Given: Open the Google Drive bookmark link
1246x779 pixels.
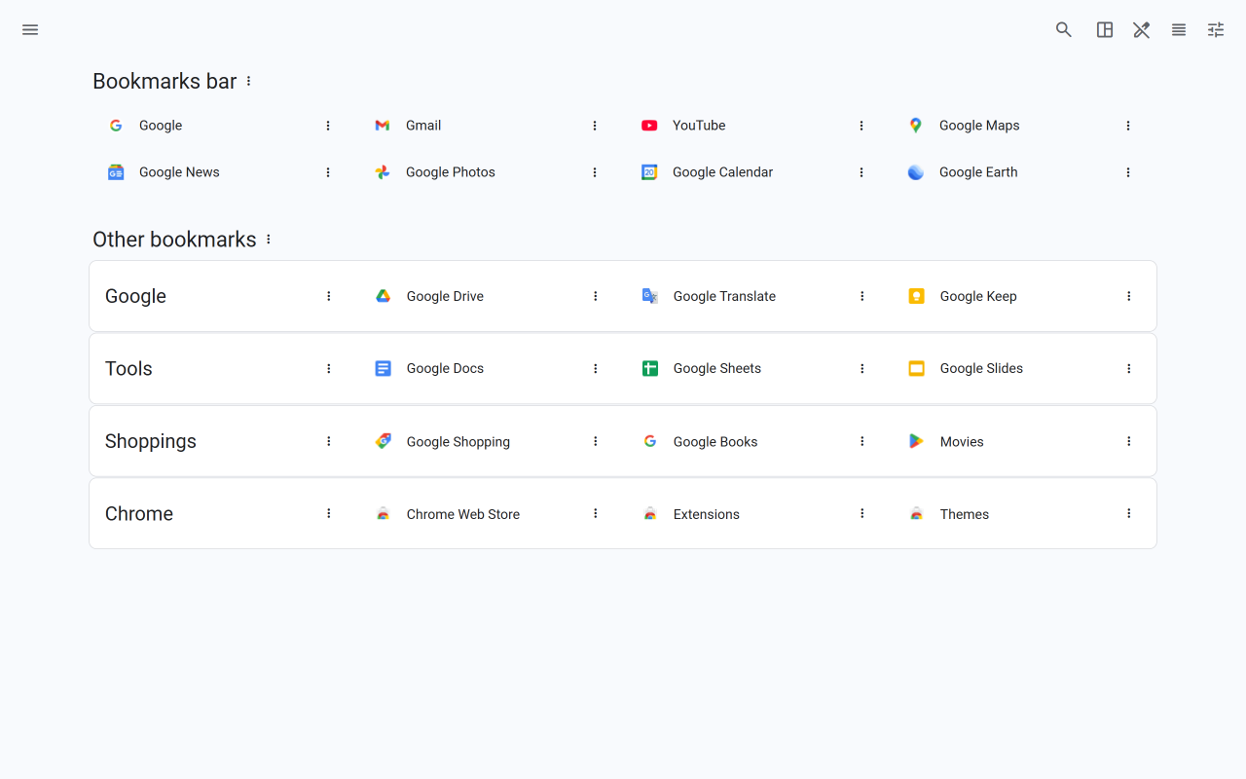Looking at the screenshot, I should 445,296.
